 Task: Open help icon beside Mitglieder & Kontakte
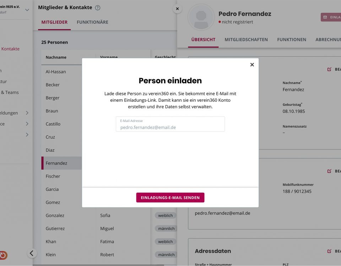tap(98, 8)
